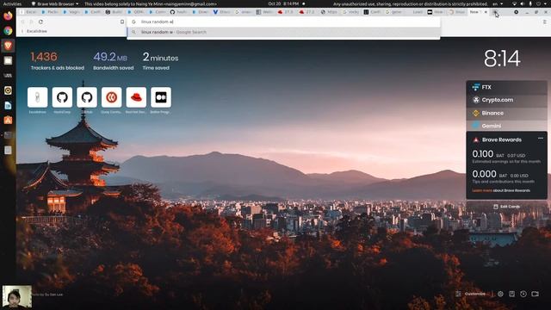551x310 pixels.
Task: Open the orange circular logo top site tile
Action: coord(112,97)
